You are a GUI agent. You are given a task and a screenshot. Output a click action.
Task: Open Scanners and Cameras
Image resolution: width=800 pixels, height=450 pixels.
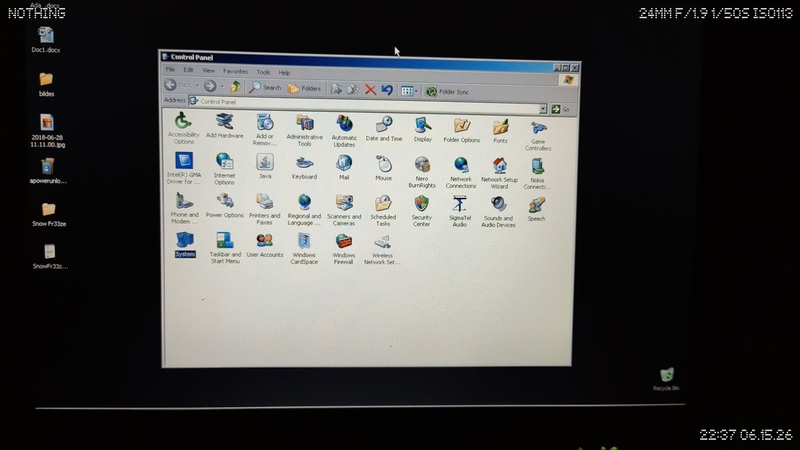(x=344, y=210)
